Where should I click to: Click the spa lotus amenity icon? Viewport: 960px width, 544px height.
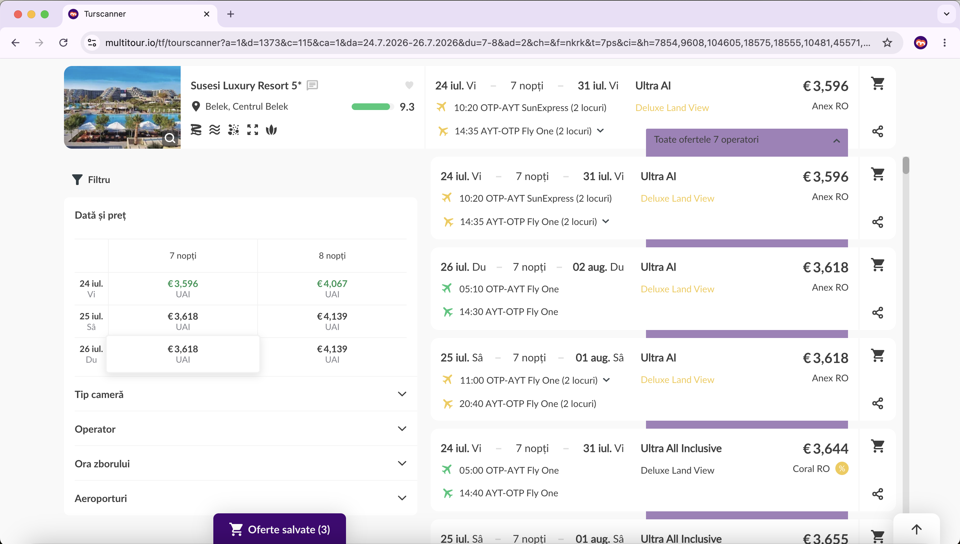271,130
